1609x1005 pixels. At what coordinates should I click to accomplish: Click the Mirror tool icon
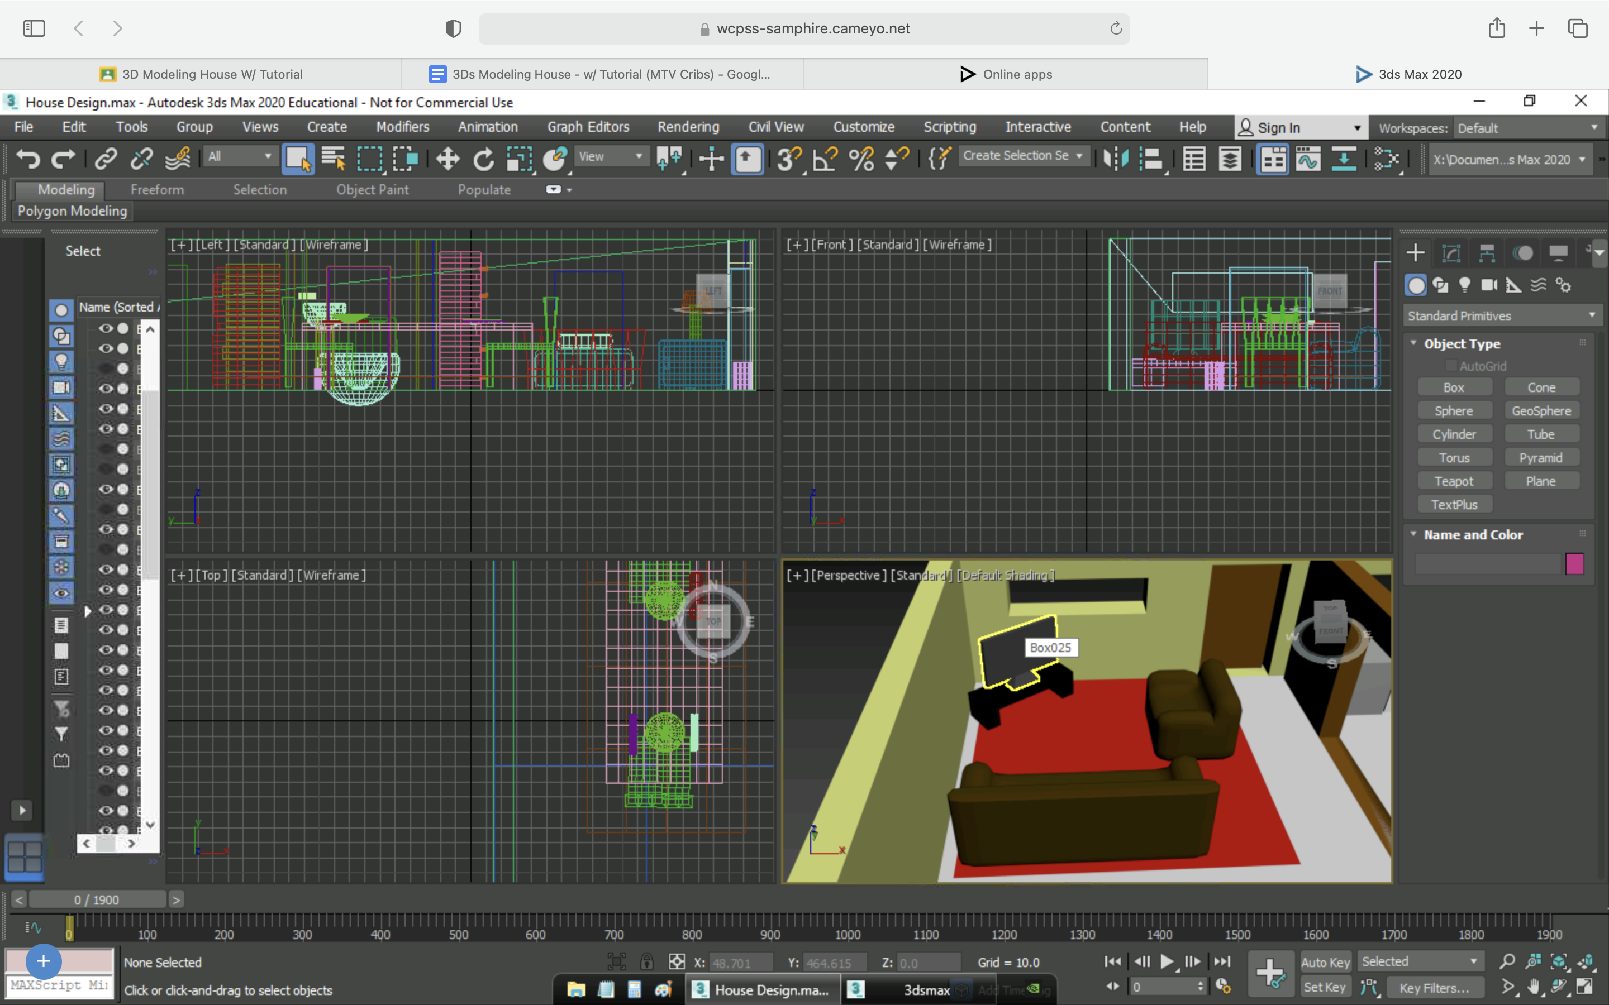pos(1116,159)
